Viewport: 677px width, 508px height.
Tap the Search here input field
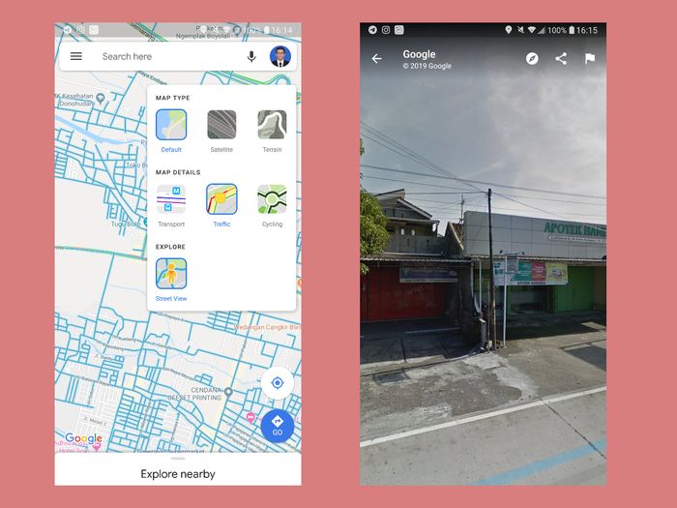pyautogui.click(x=164, y=56)
